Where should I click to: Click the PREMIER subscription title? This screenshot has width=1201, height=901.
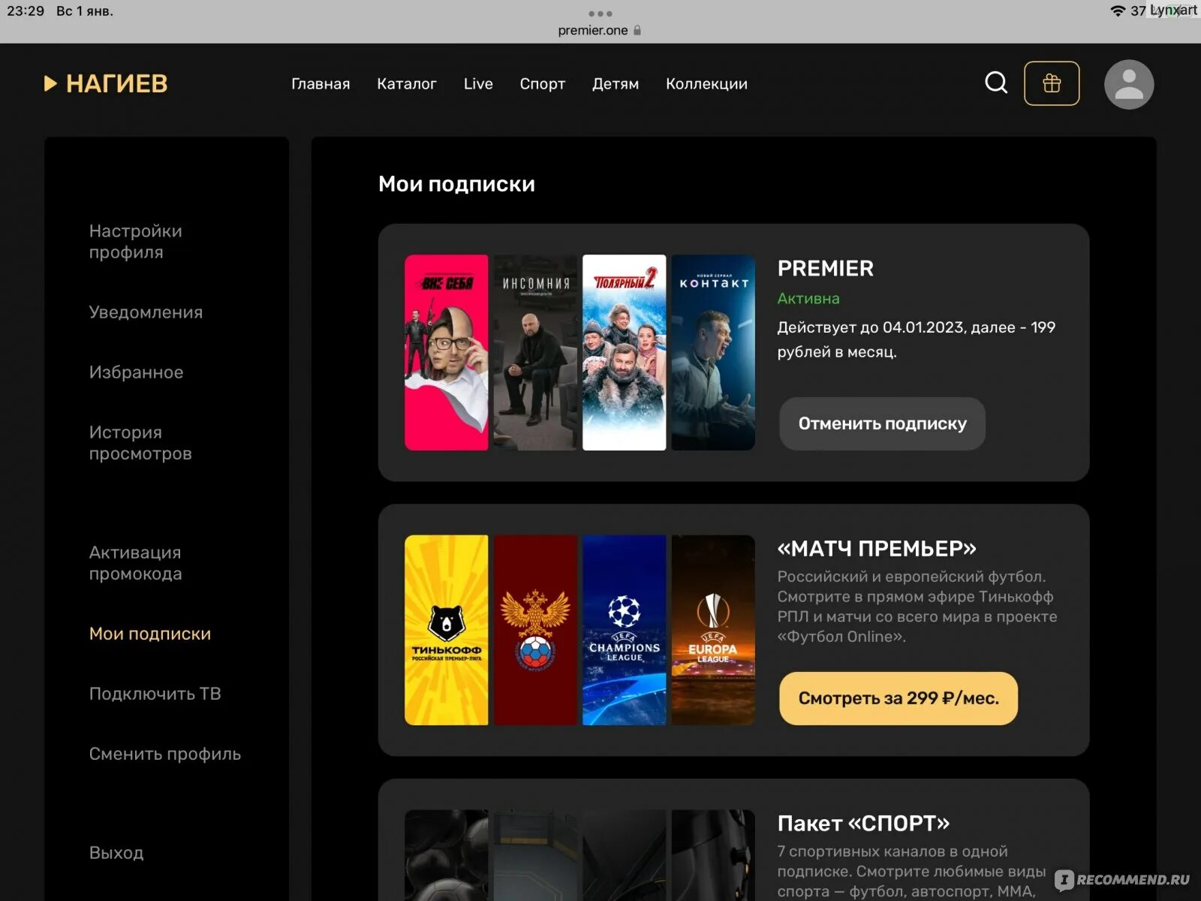(826, 269)
